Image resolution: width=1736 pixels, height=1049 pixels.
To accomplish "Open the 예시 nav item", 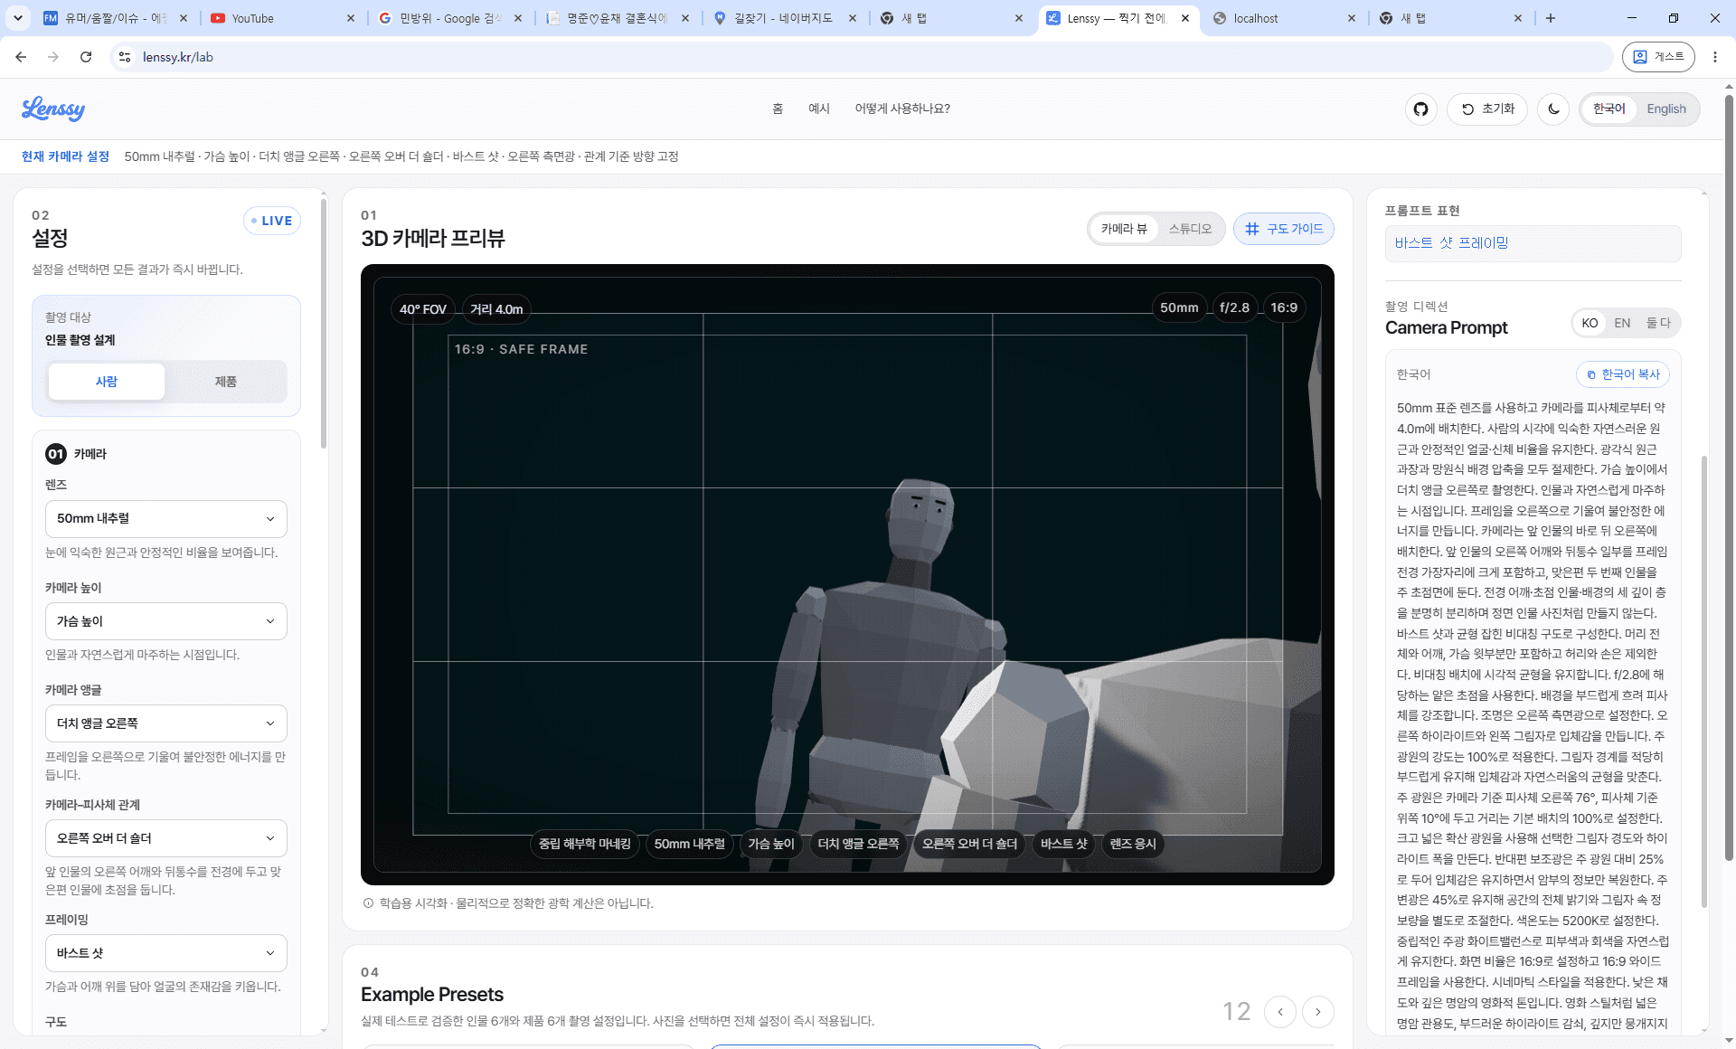I will pos(818,109).
